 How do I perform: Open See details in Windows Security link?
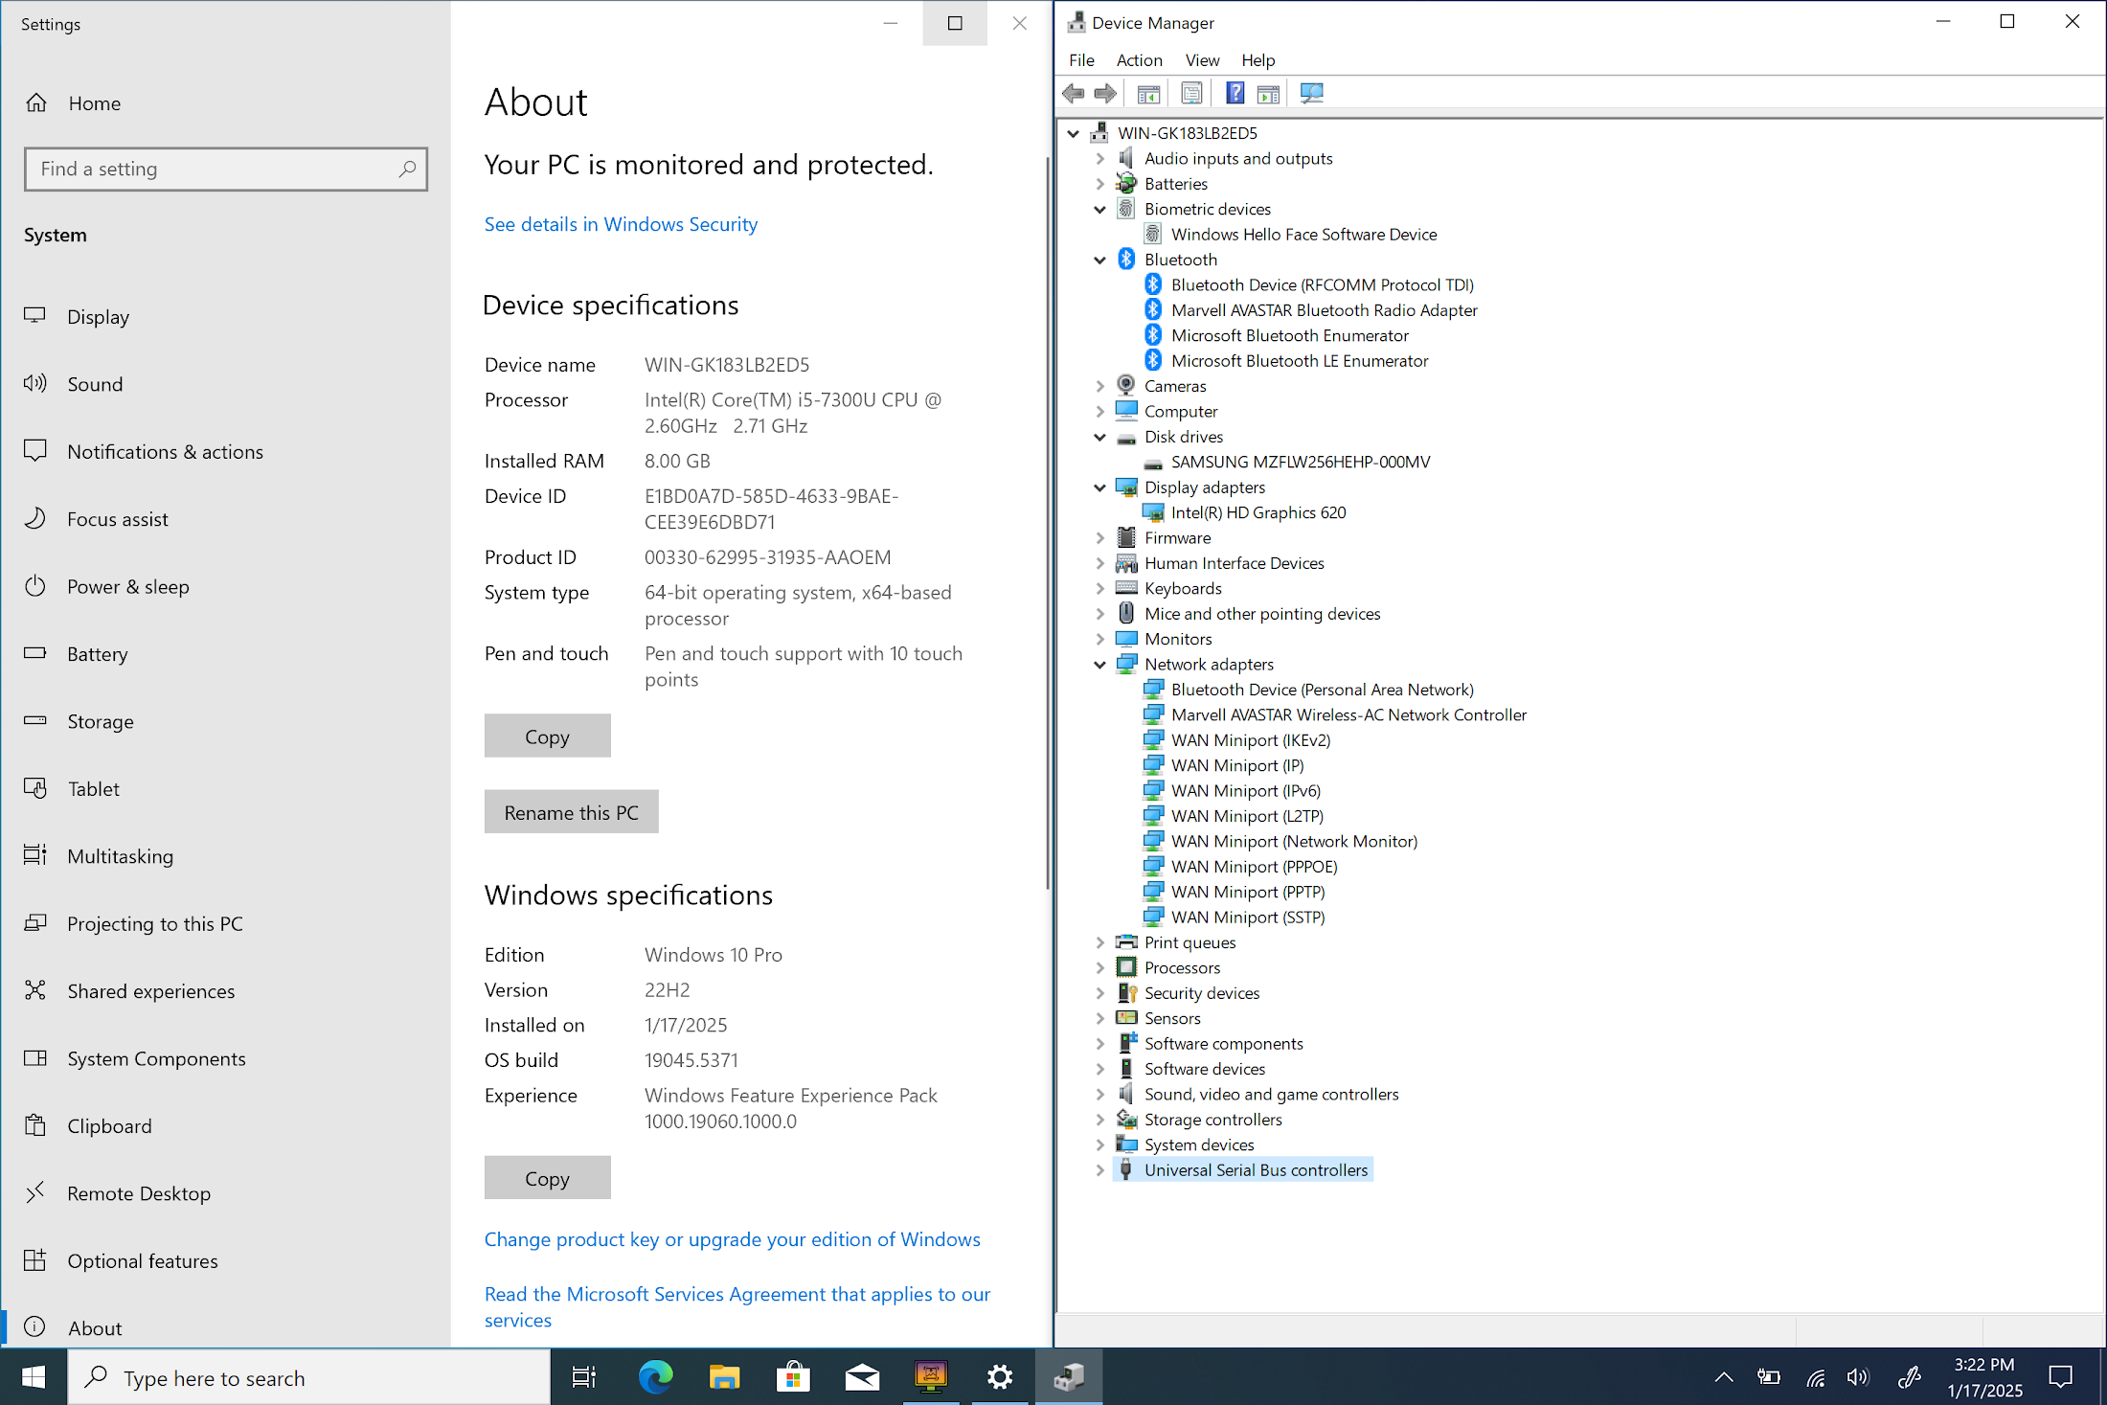tap(621, 224)
